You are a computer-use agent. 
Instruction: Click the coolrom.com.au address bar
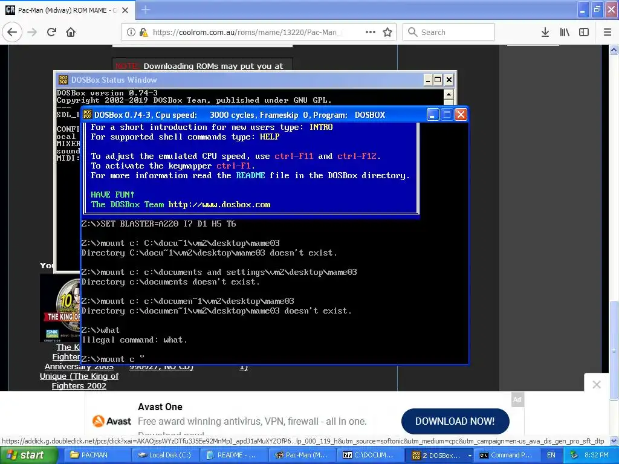(258, 33)
